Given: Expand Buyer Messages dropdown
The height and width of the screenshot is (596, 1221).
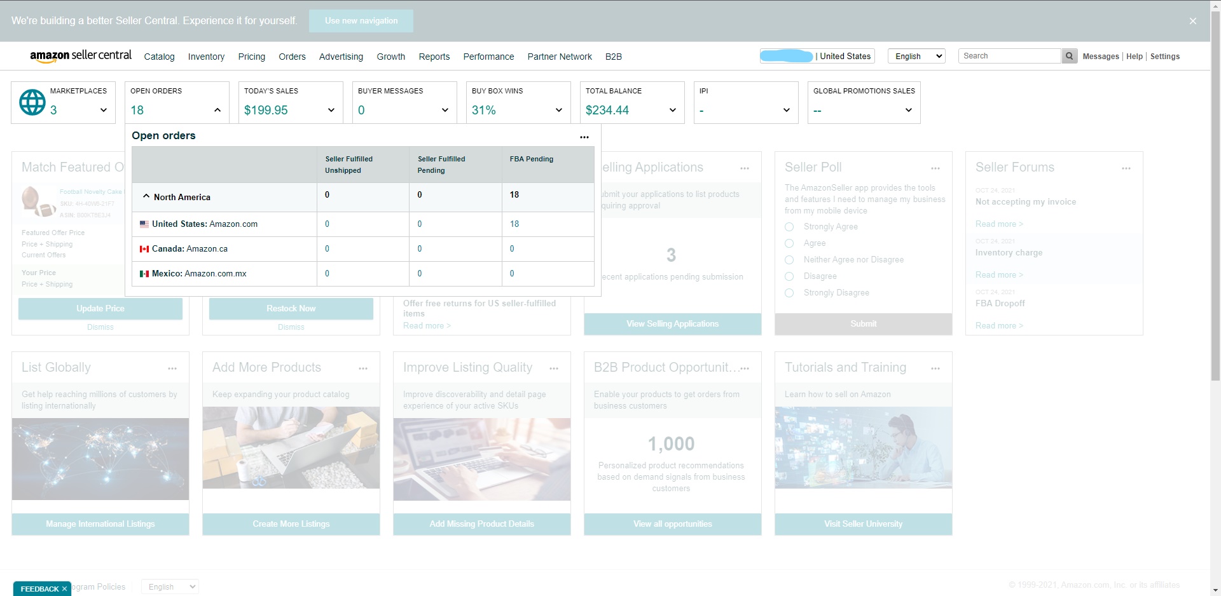Looking at the screenshot, I should pyautogui.click(x=445, y=110).
